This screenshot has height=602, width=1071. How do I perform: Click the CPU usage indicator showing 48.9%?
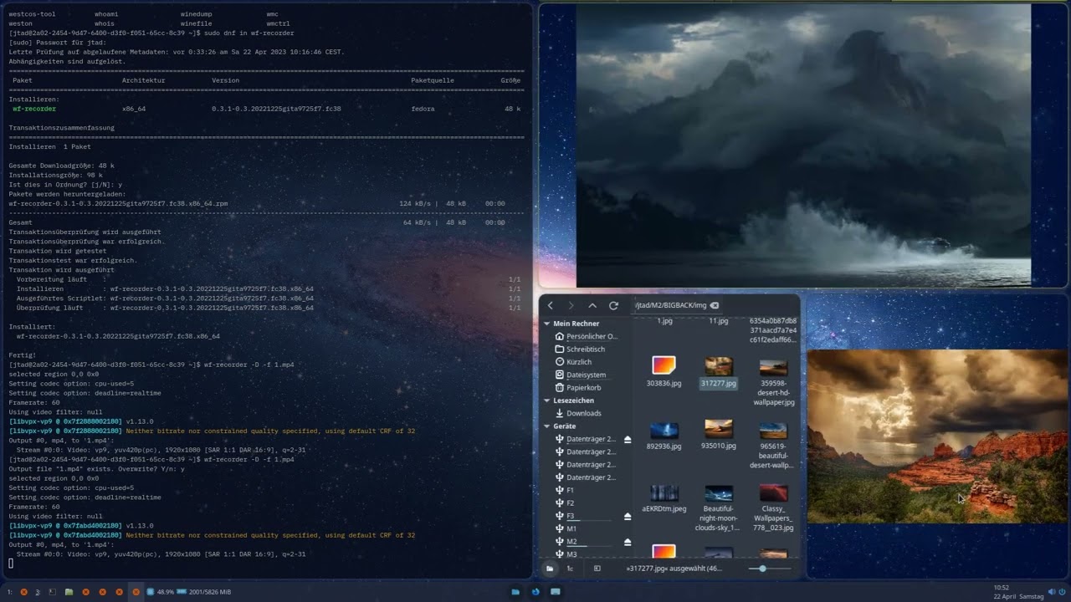coord(161,592)
